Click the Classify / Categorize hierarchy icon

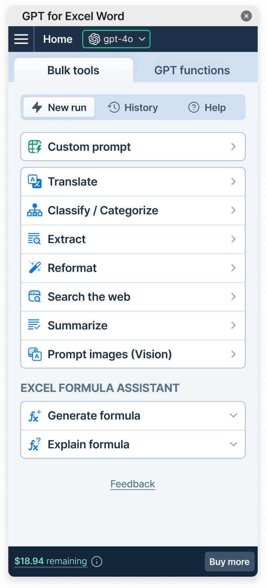[35, 211]
